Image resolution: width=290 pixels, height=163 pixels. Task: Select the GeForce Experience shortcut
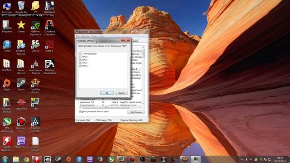(x=35, y=28)
